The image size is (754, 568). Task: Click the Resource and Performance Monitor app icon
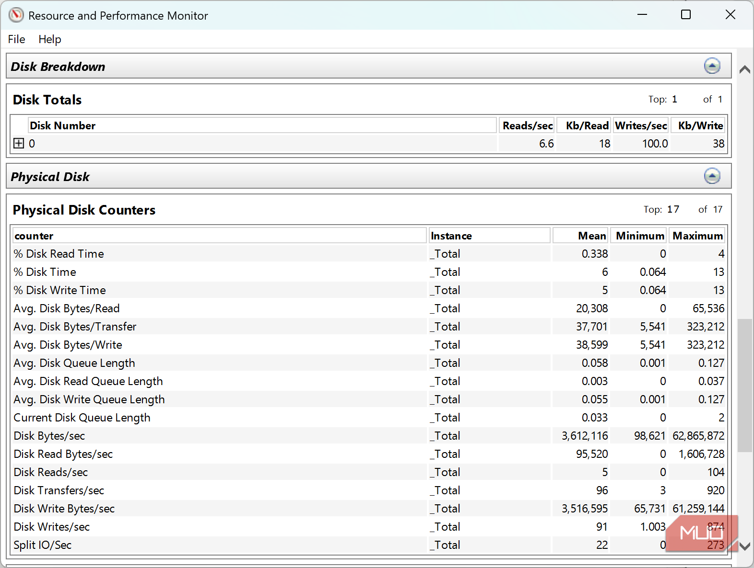pos(16,15)
